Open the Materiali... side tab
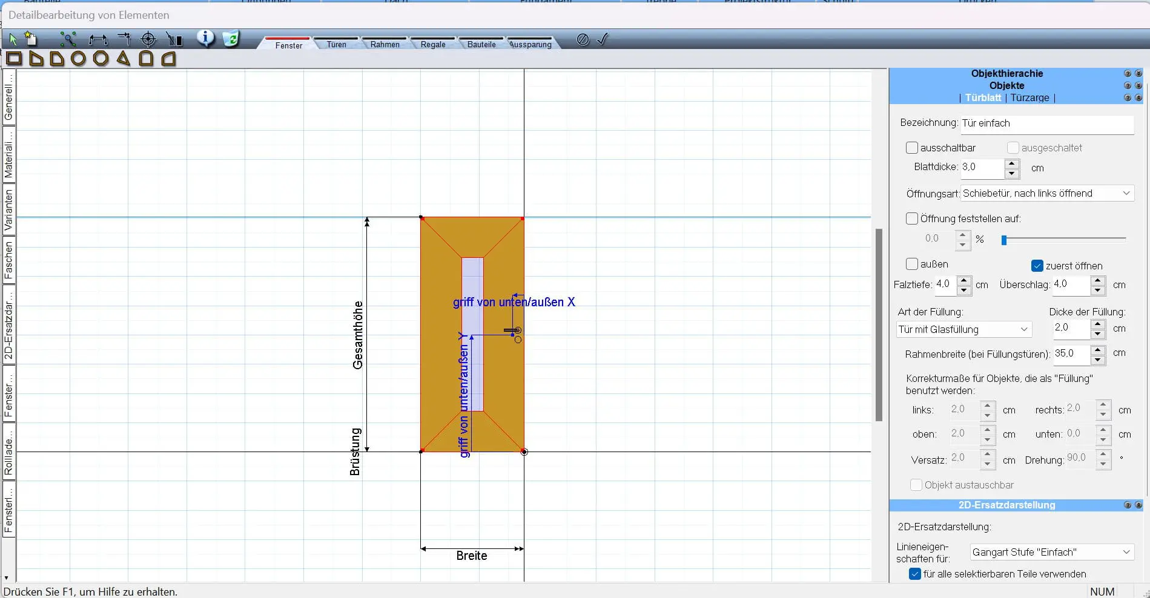The image size is (1150, 598). (x=8, y=153)
